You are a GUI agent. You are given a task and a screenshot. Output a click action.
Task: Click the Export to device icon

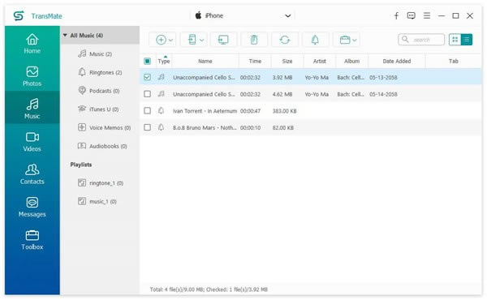(x=192, y=40)
